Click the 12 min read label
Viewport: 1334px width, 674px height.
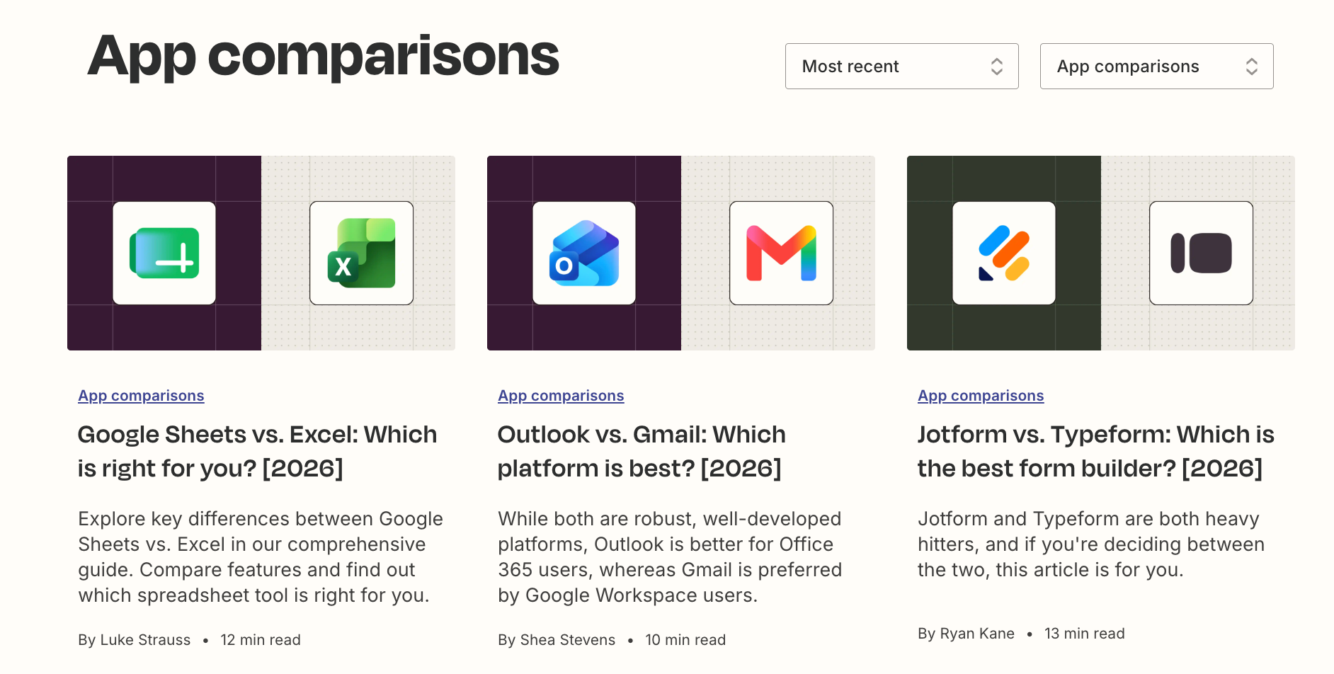[x=261, y=640]
